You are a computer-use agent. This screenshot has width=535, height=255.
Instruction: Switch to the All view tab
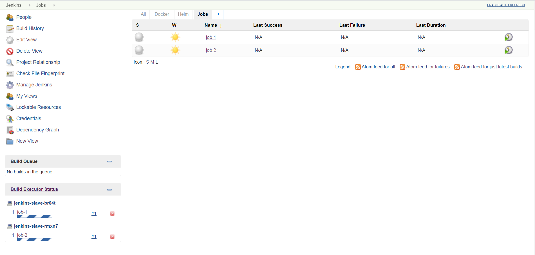click(x=143, y=14)
